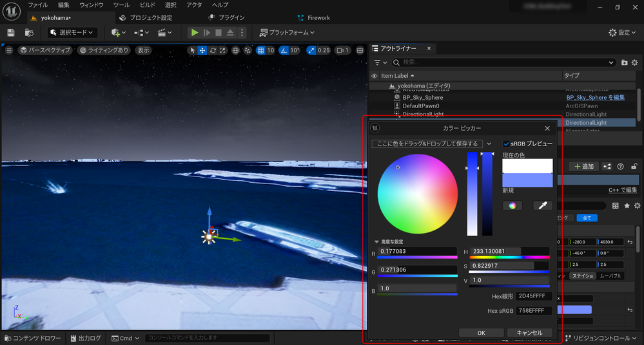Switch to the Project Settings tab
This screenshot has height=345, width=644.
tap(146, 17)
